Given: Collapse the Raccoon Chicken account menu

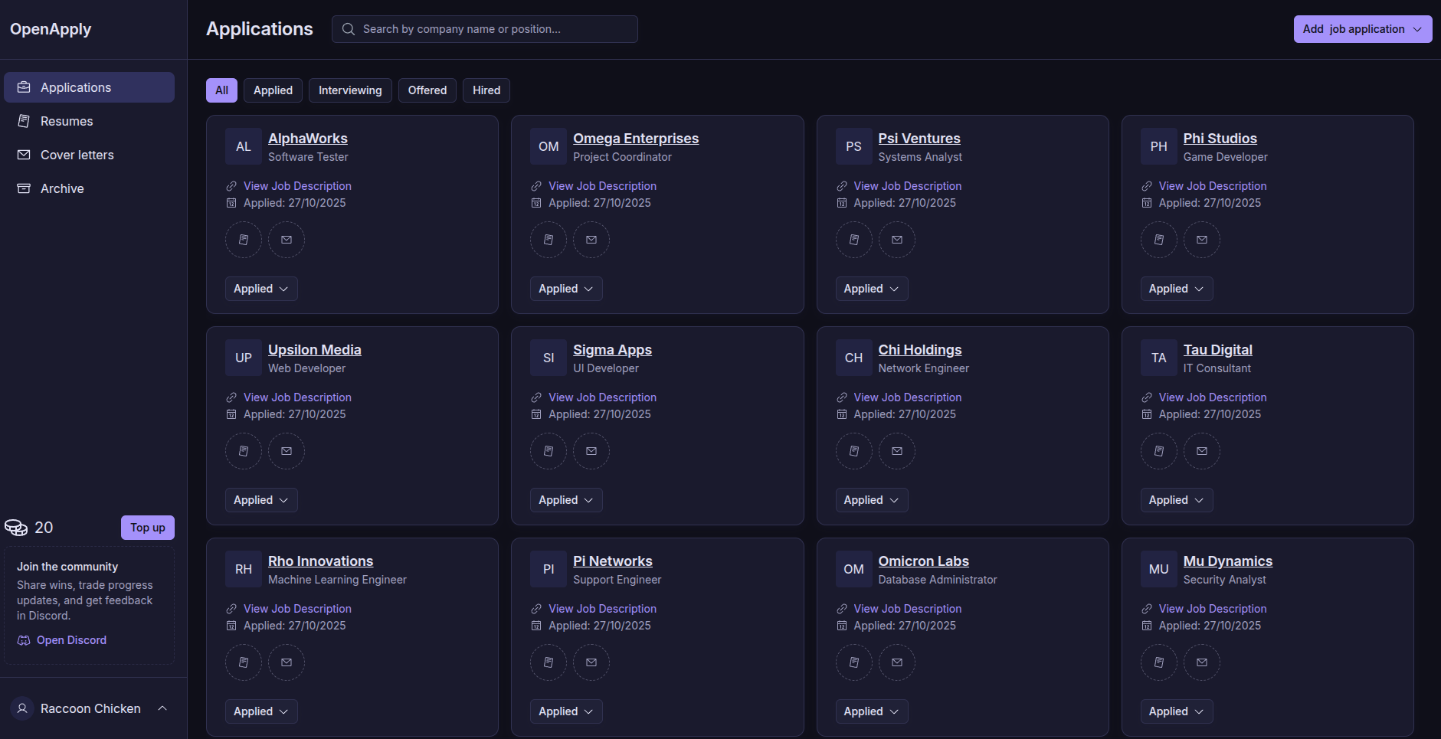Looking at the screenshot, I should click(162, 708).
